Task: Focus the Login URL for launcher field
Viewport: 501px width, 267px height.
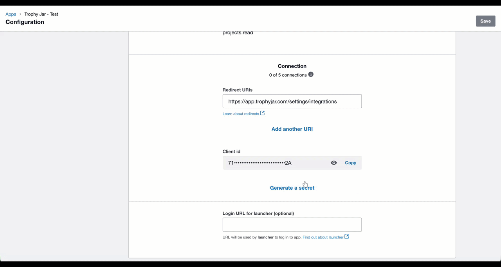Action: point(292,225)
